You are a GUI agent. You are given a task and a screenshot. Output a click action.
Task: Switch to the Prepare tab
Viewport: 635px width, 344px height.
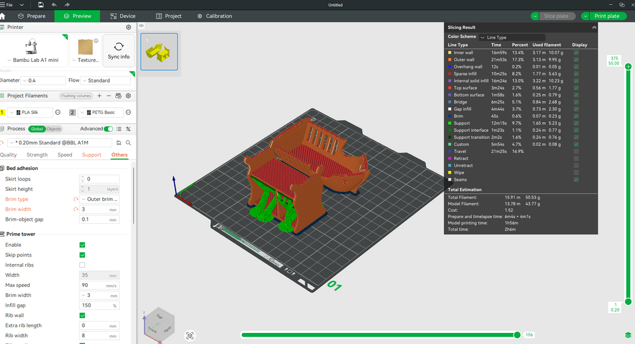32,16
